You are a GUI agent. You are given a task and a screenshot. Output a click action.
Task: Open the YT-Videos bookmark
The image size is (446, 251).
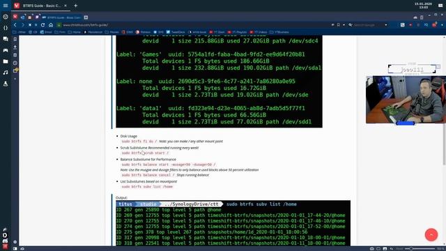(x=259, y=32)
